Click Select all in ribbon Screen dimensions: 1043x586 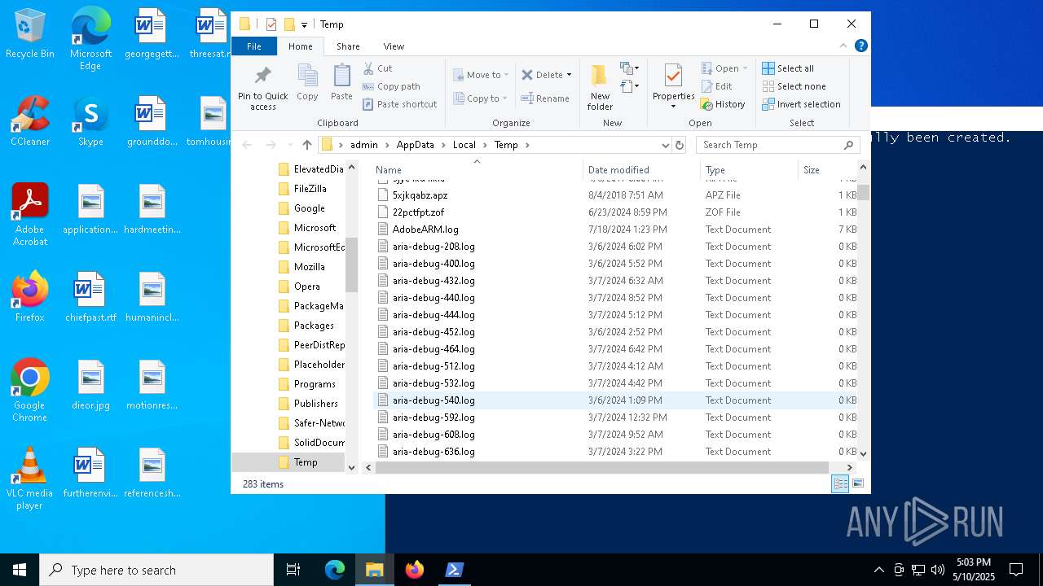click(788, 68)
